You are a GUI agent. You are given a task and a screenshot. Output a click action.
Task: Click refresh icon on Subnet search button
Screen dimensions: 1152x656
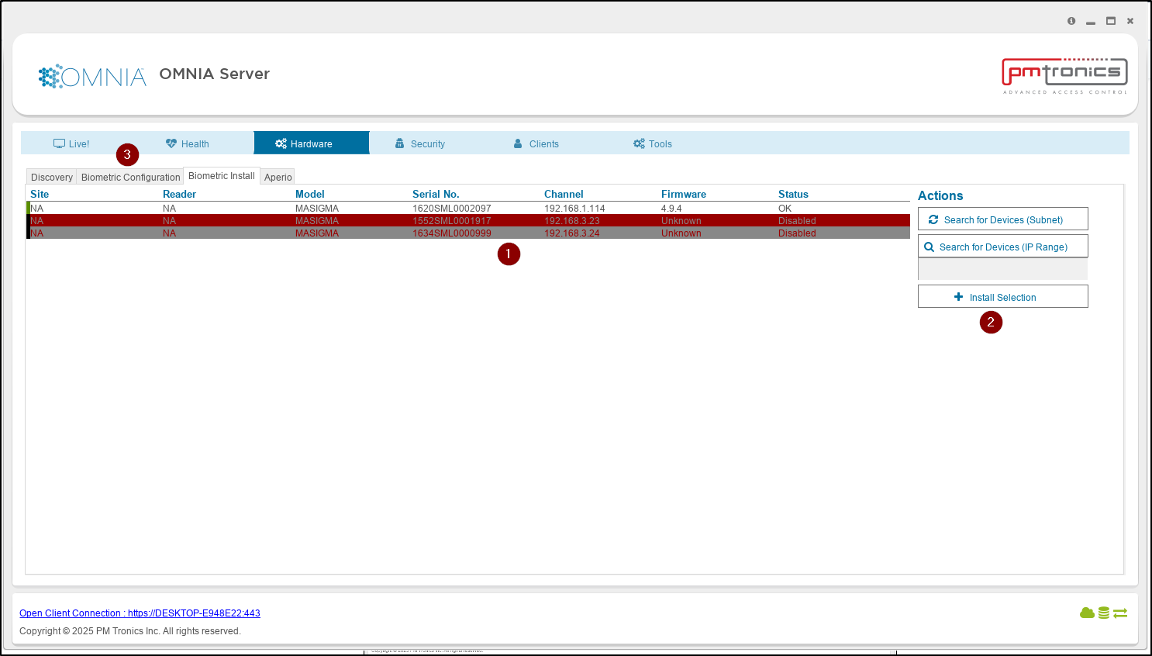pyautogui.click(x=933, y=219)
